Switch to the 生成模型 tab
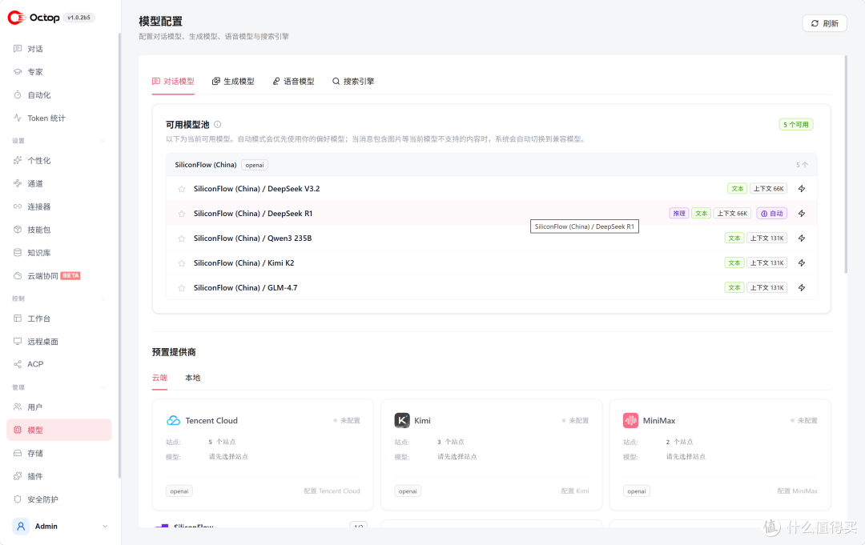Viewport: 865px width, 545px height. [x=233, y=82]
